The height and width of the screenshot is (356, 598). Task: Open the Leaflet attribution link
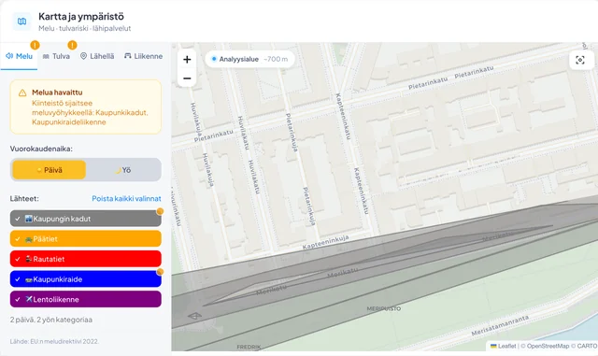[504, 346]
